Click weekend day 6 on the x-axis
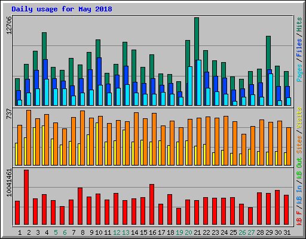Viewport: 306px width, 239px height. (x=65, y=232)
